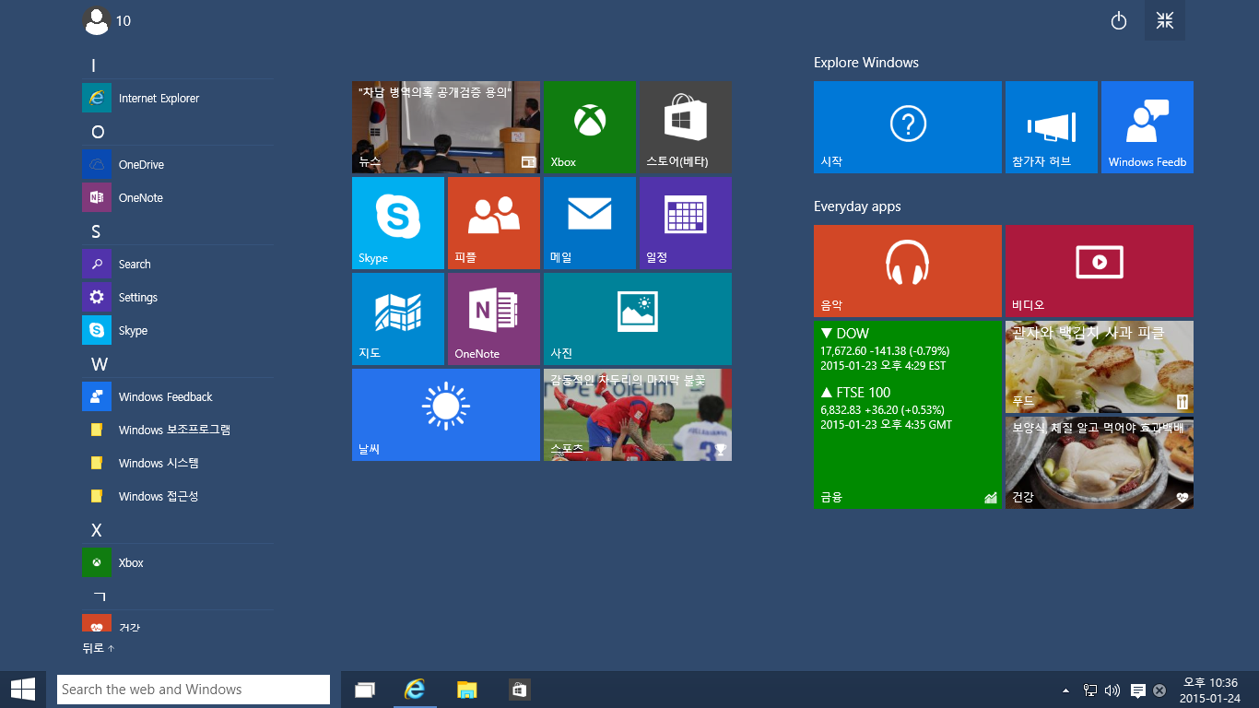Open the 날씨 weather tile
Screen dimensions: 1259x708
pos(446,415)
